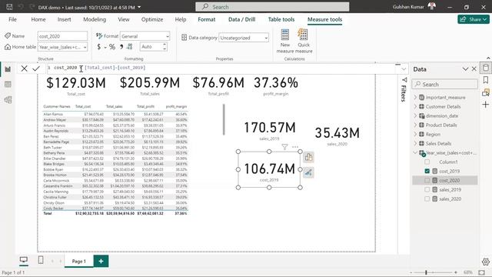Commit the formula with the checkmark icon

(36, 68)
